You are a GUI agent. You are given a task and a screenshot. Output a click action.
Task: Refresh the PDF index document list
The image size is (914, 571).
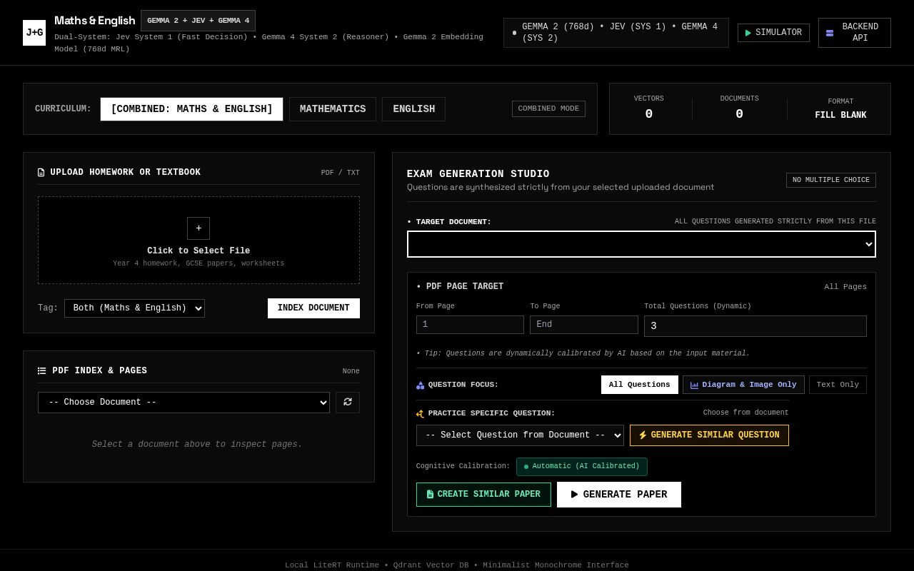click(348, 403)
